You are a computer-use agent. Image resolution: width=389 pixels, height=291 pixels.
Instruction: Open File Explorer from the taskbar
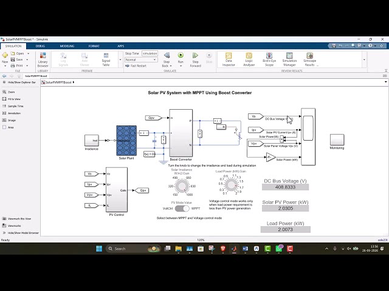click(x=178, y=249)
